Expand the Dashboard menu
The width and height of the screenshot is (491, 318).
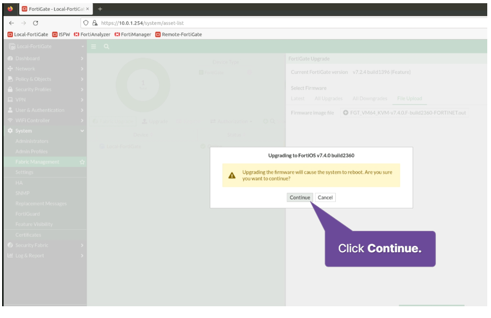[x=45, y=59]
